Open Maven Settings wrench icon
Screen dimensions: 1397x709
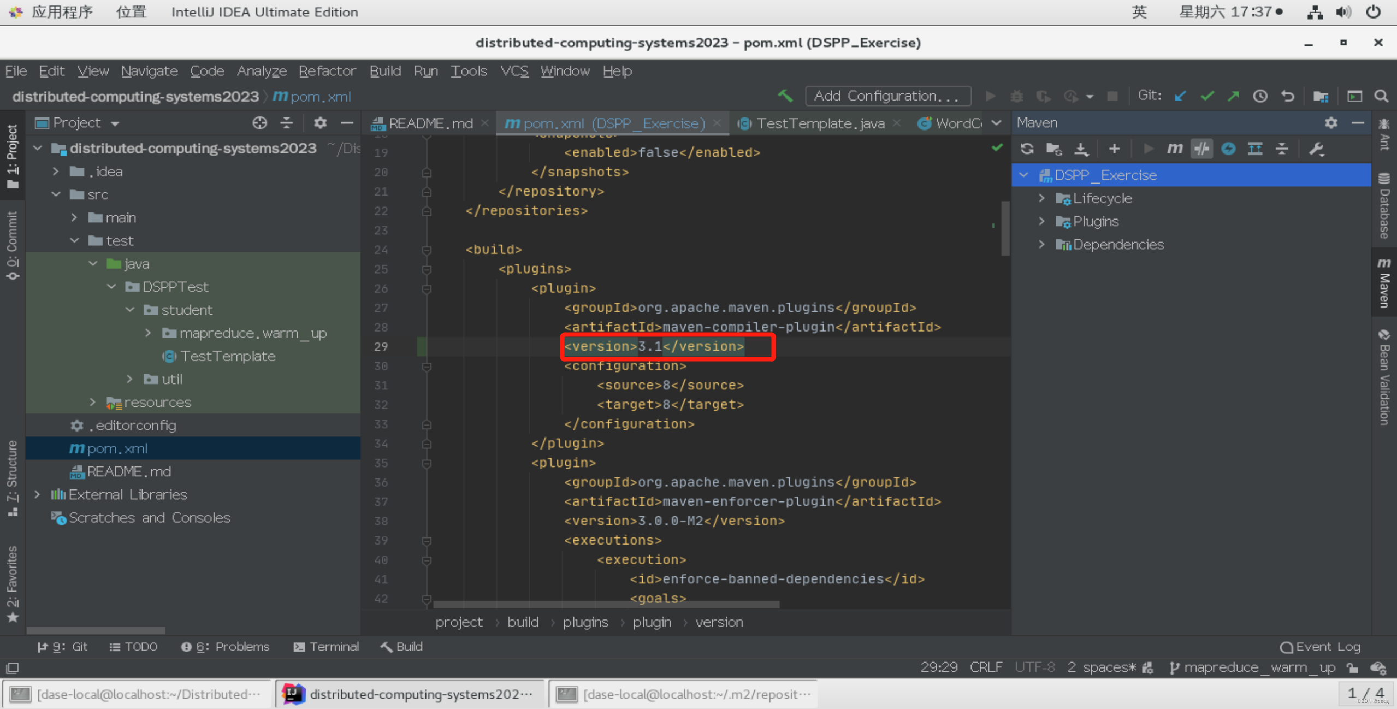pos(1317,149)
